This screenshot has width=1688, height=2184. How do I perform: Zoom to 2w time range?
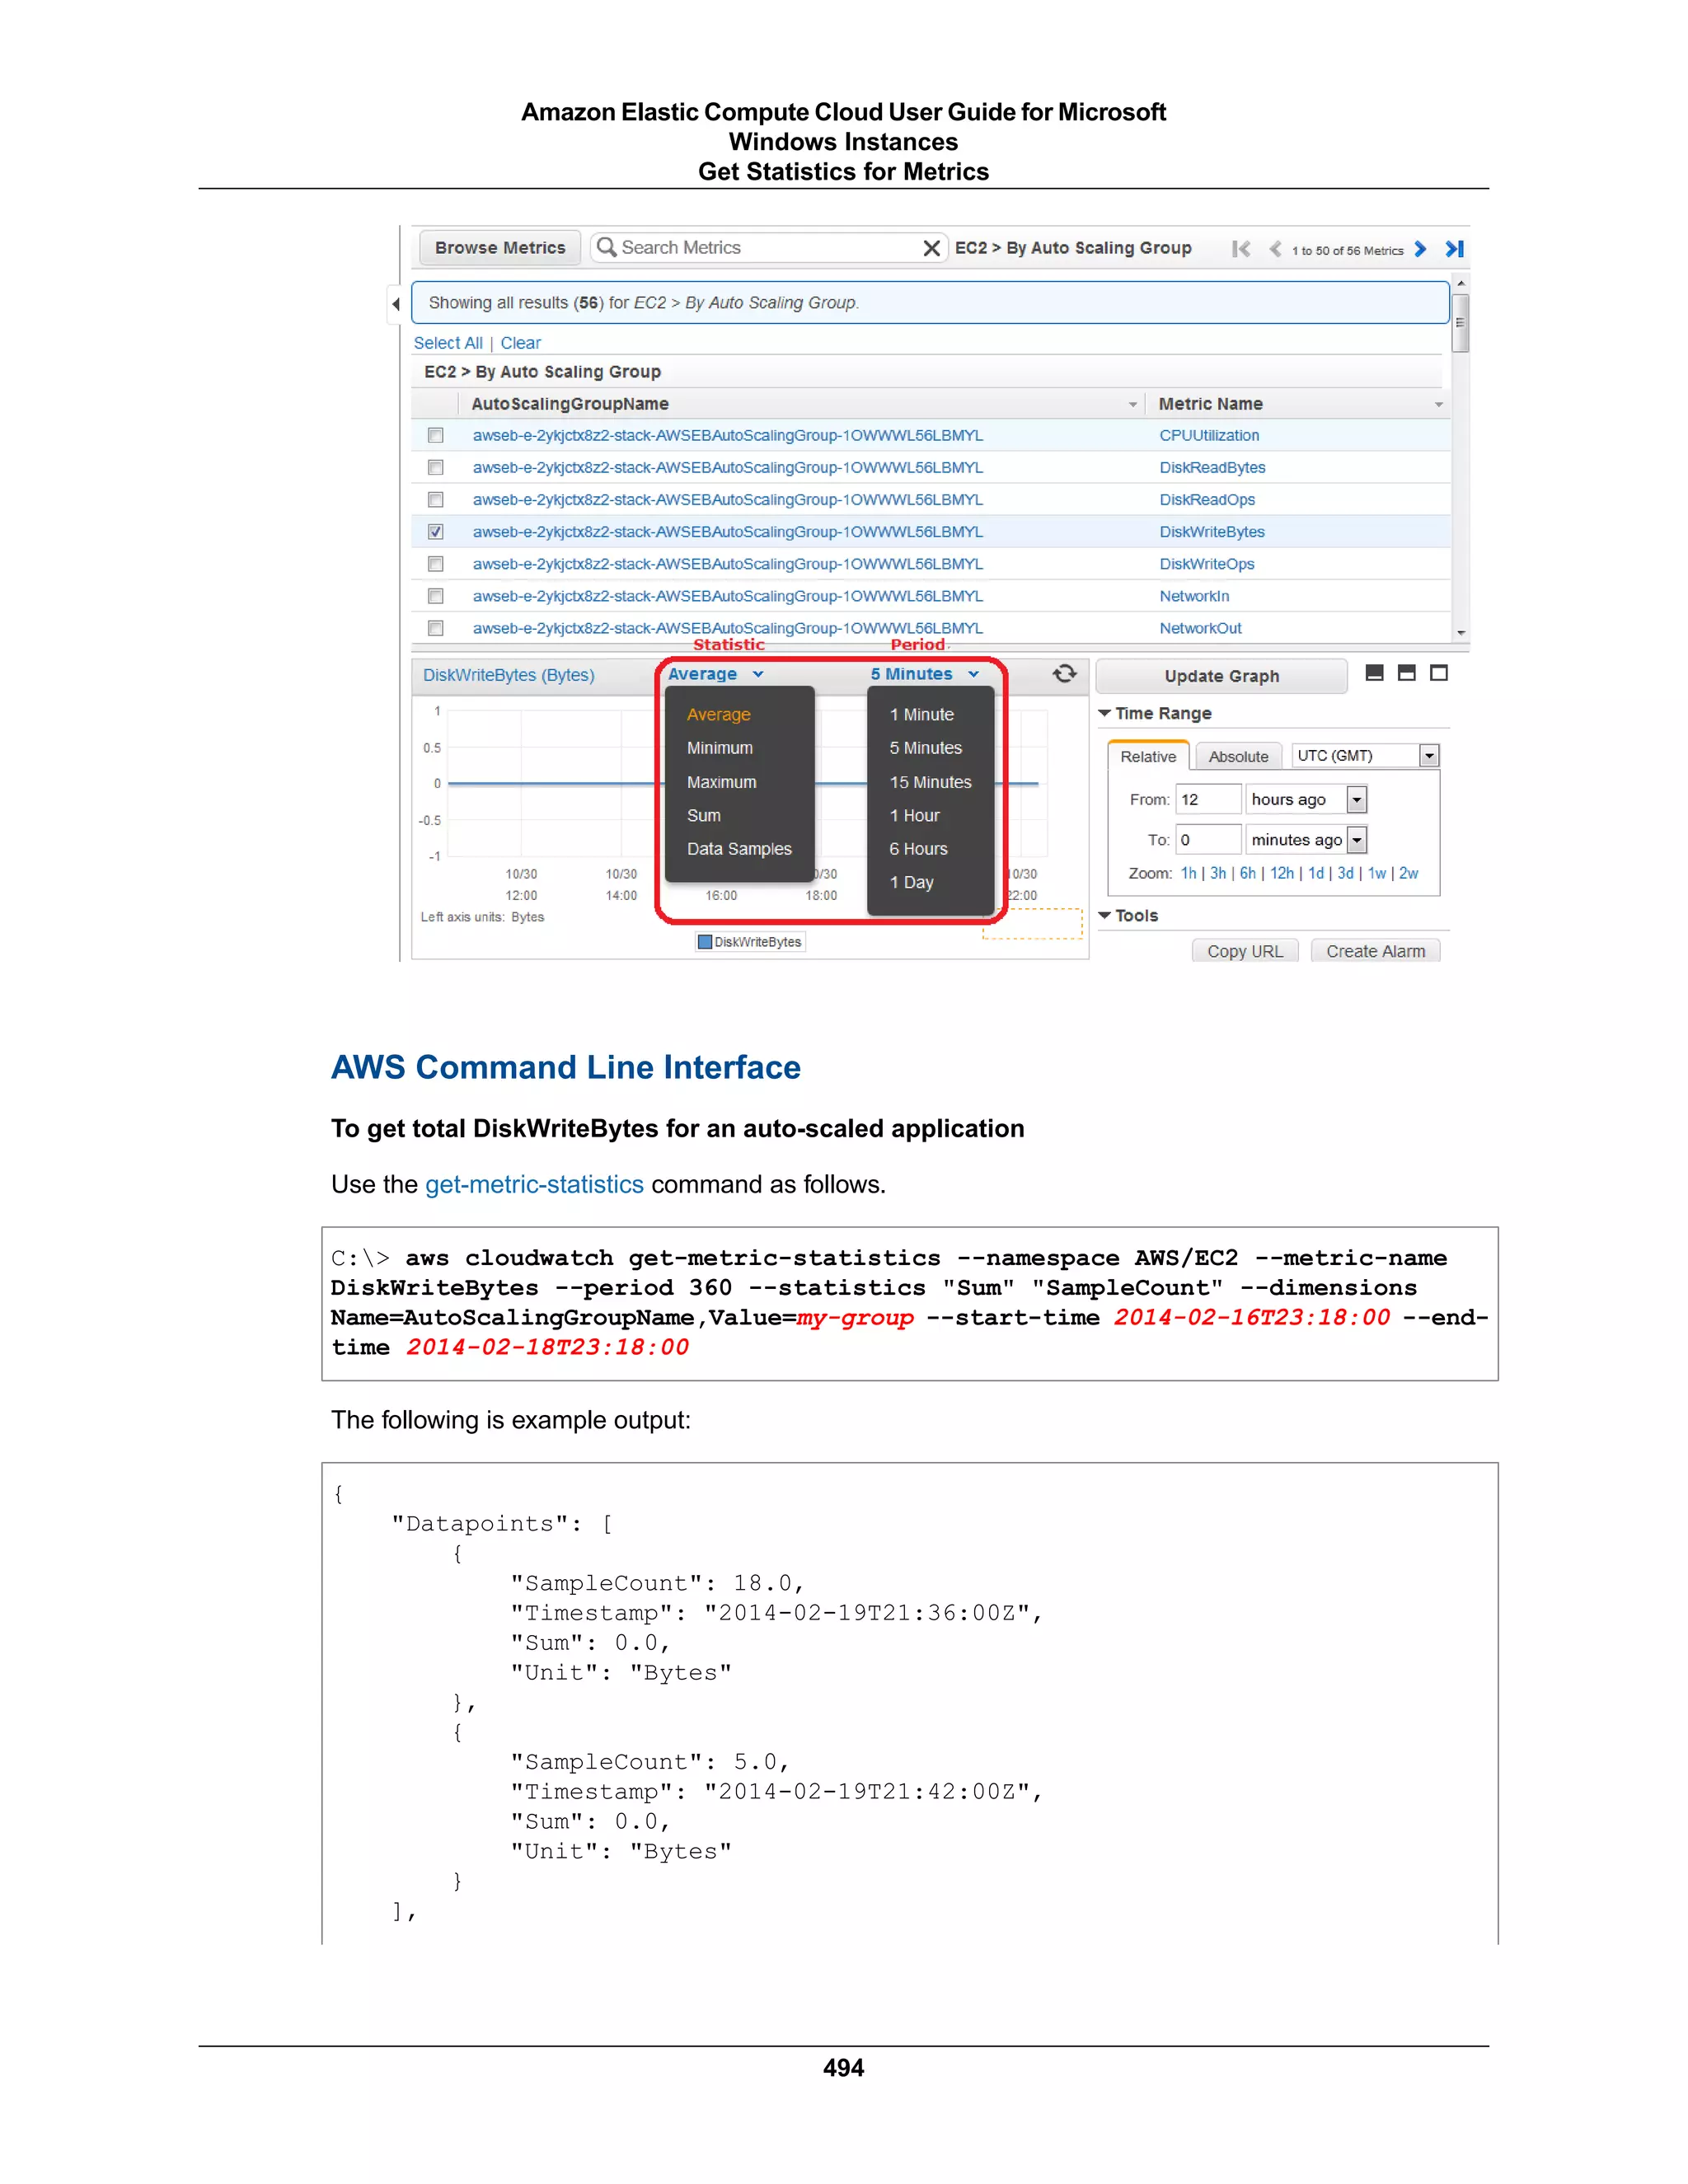(1408, 873)
